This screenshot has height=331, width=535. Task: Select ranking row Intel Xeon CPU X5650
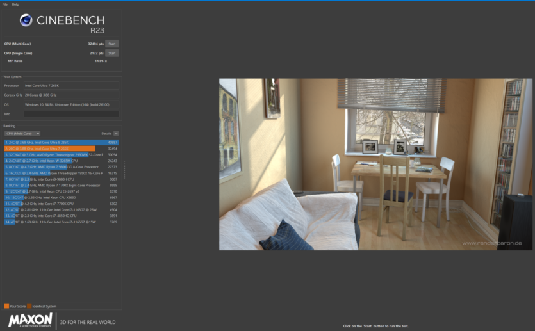pos(61,198)
